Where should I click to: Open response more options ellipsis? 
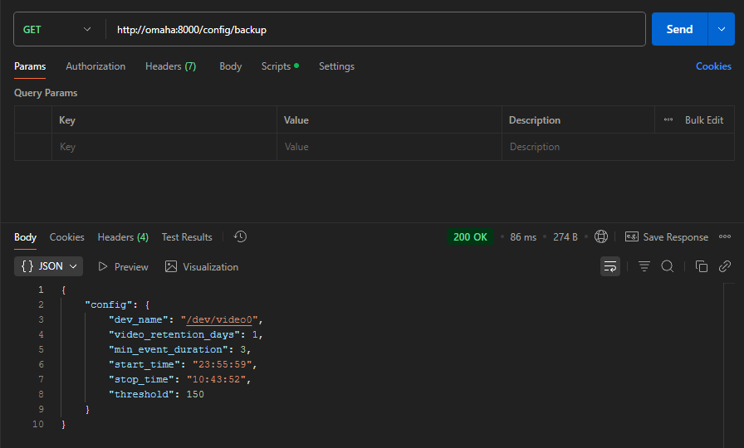[x=725, y=237]
